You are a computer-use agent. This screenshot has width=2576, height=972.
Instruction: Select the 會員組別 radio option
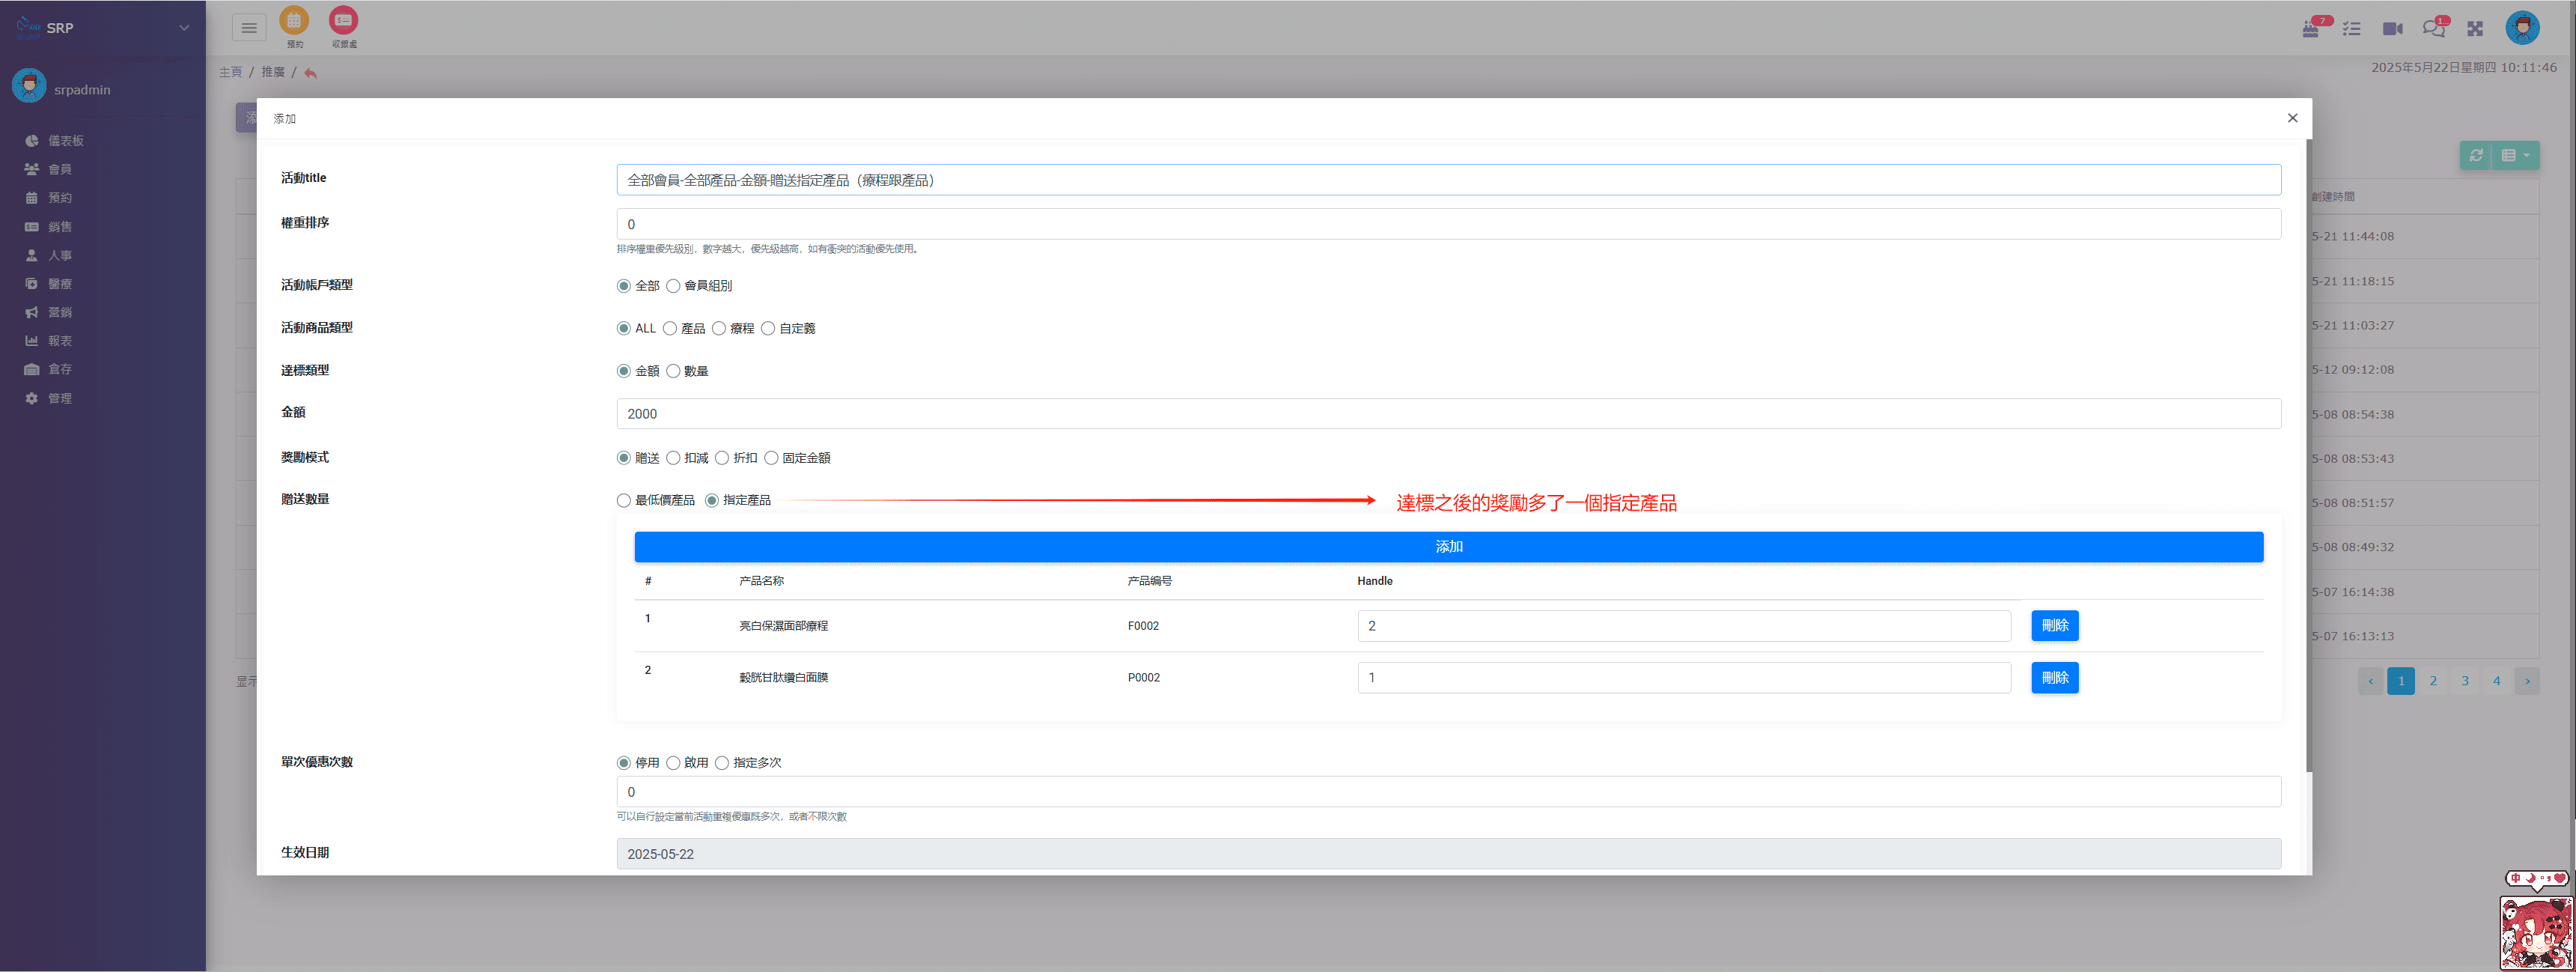click(x=673, y=286)
